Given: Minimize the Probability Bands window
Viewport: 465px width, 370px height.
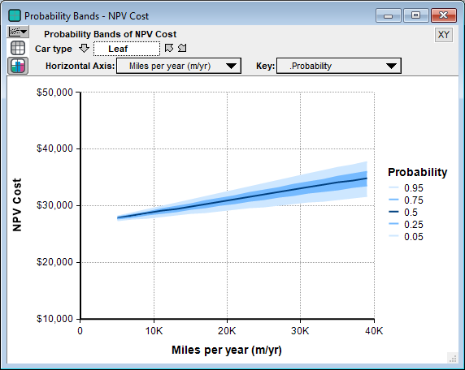Looking at the screenshot, I should 389,15.
